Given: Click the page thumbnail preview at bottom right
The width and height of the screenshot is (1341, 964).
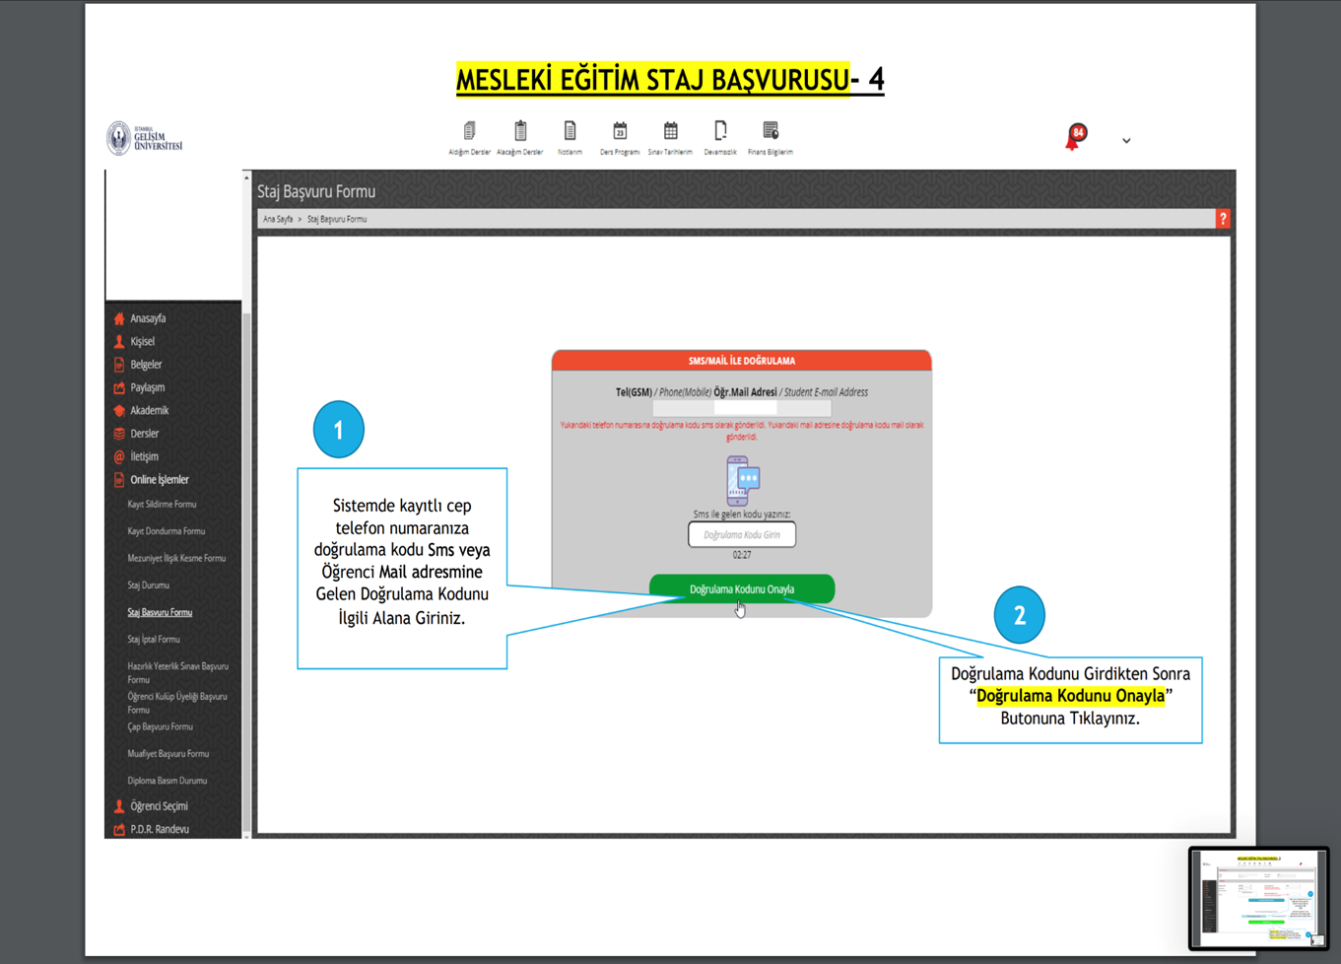Looking at the screenshot, I should pos(1258,898).
